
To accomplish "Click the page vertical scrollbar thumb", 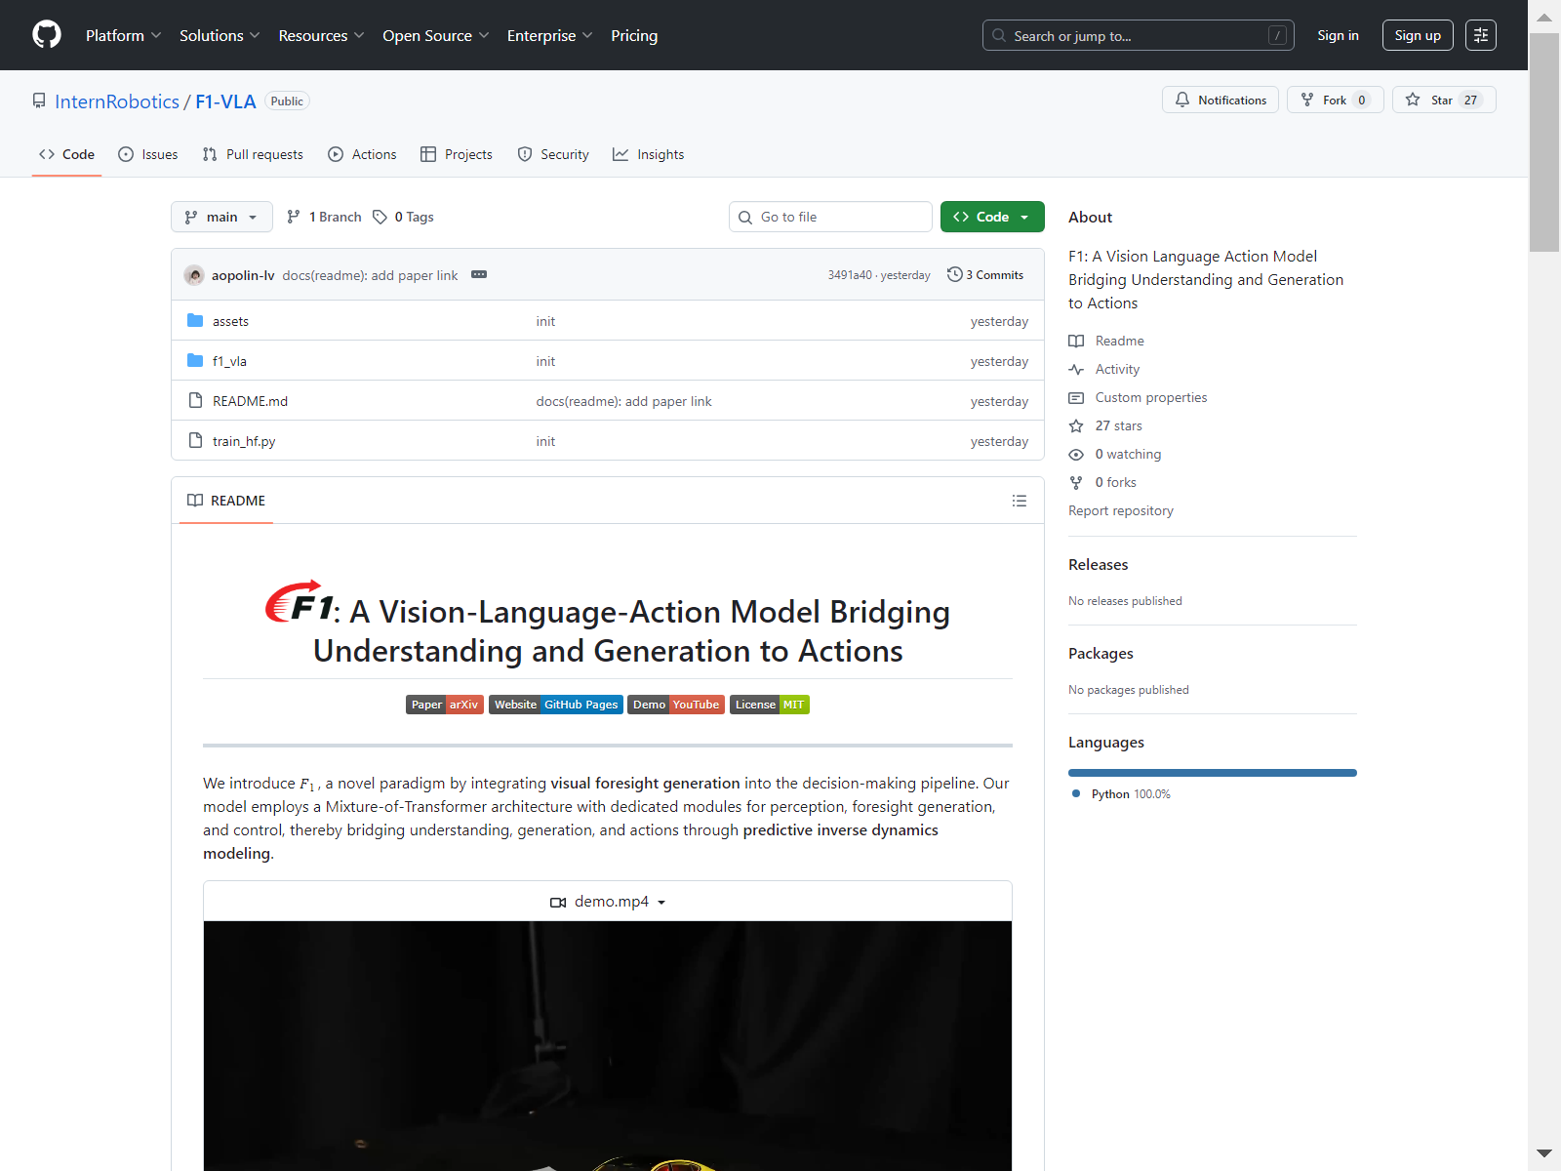I will [x=1544, y=141].
